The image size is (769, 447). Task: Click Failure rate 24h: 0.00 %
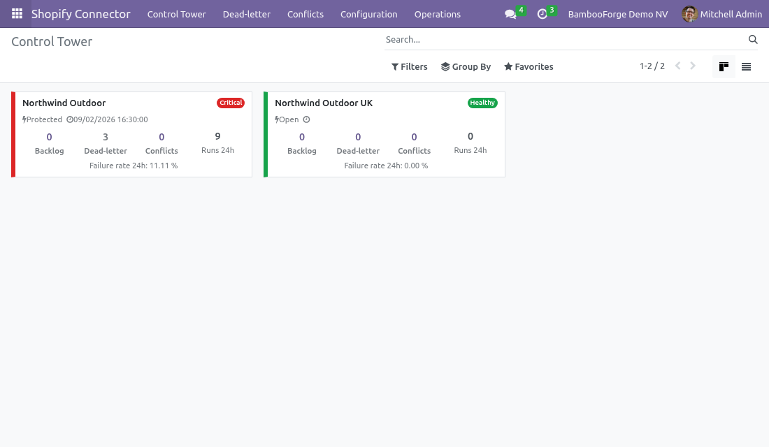coord(386,166)
